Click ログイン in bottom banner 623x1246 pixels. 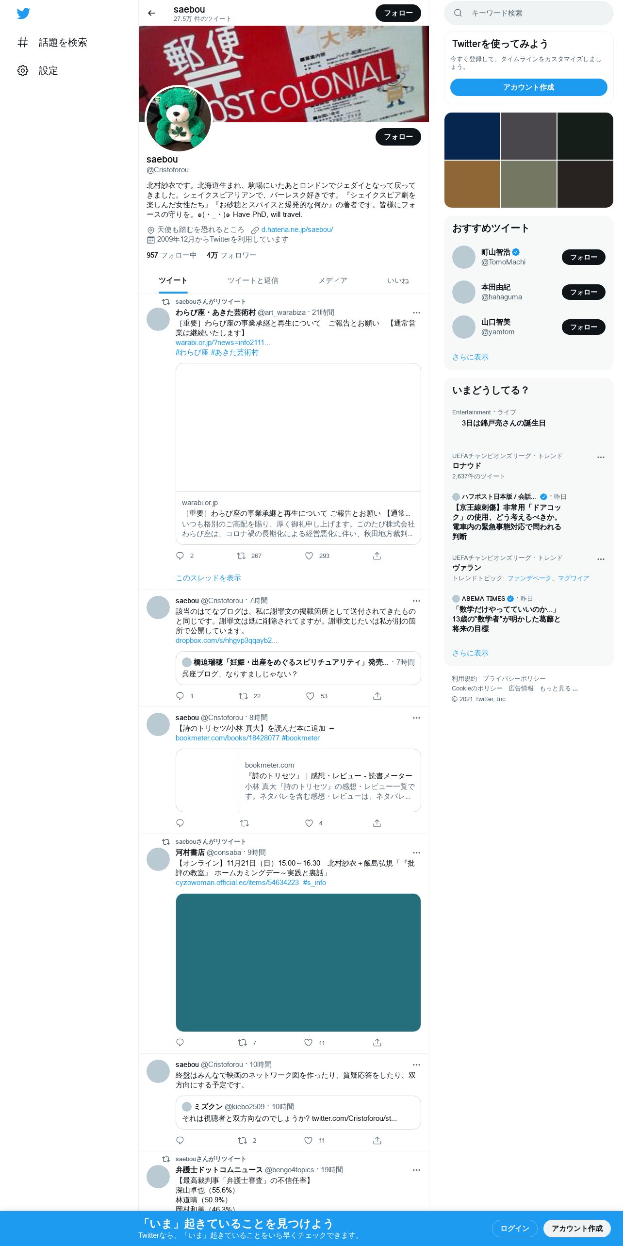515,1228
